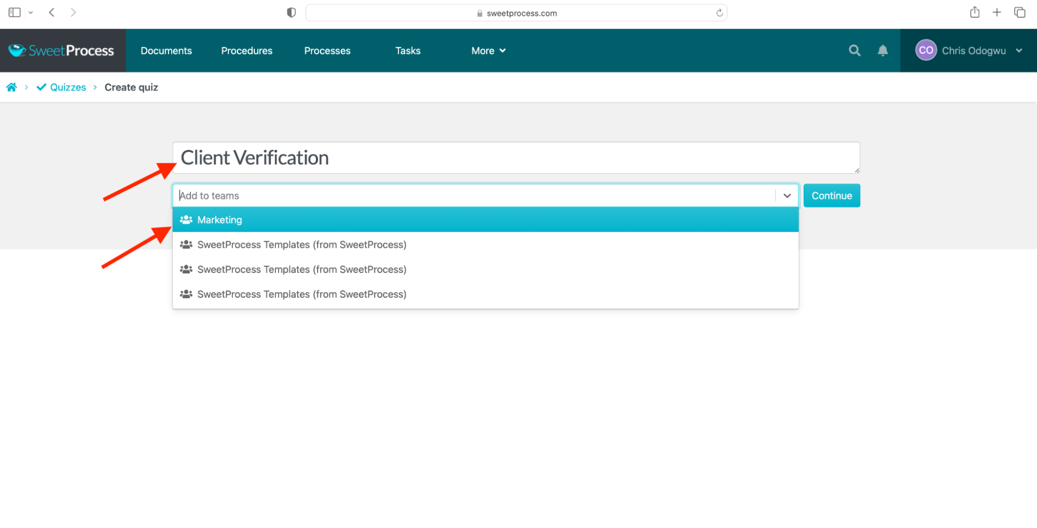The width and height of the screenshot is (1037, 528).
Task: Go to the Quizzes breadcrumb link
Action: click(68, 87)
